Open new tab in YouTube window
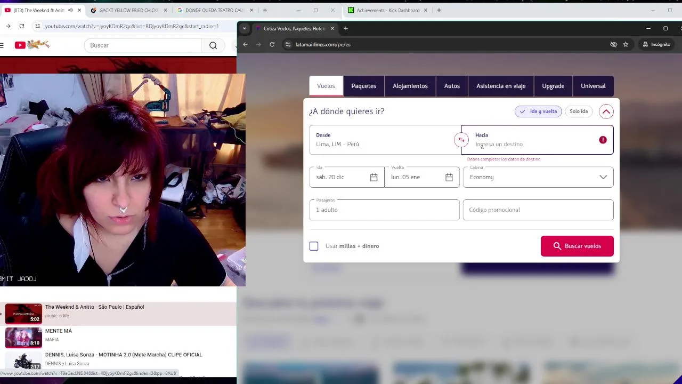This screenshot has width=682, height=384. (x=265, y=10)
